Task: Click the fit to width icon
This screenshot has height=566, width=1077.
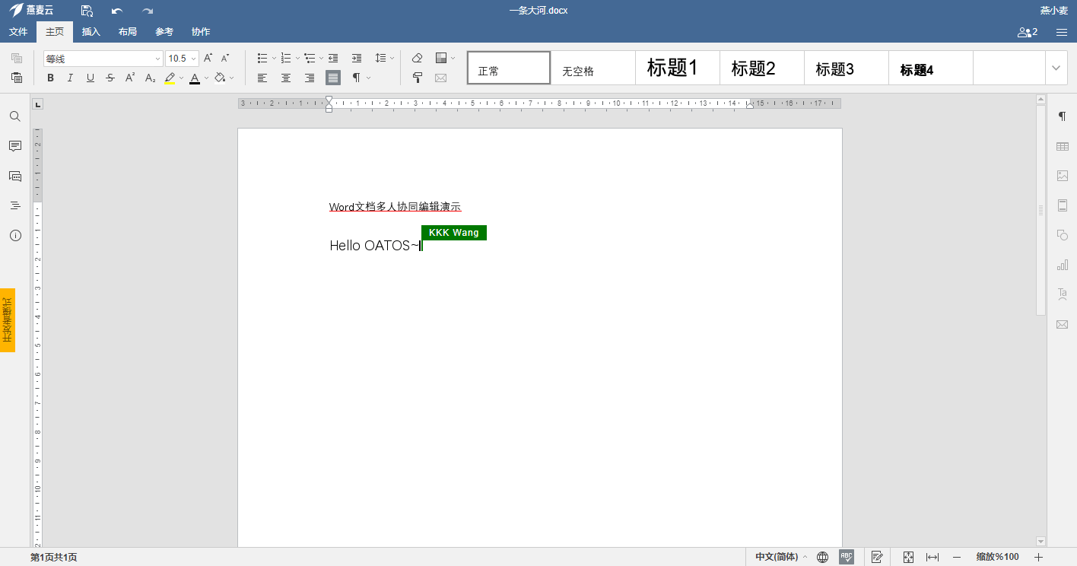Action: click(x=932, y=557)
